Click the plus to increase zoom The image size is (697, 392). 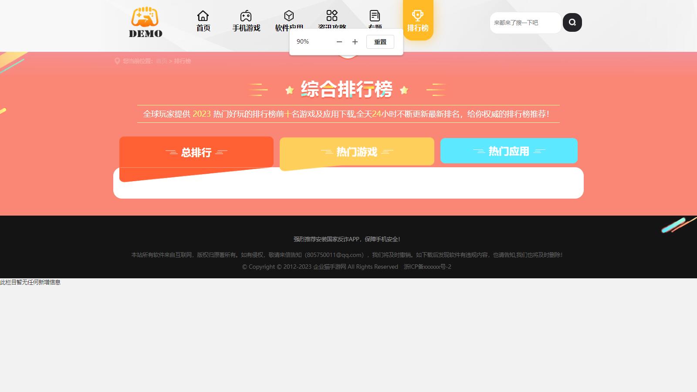355,42
